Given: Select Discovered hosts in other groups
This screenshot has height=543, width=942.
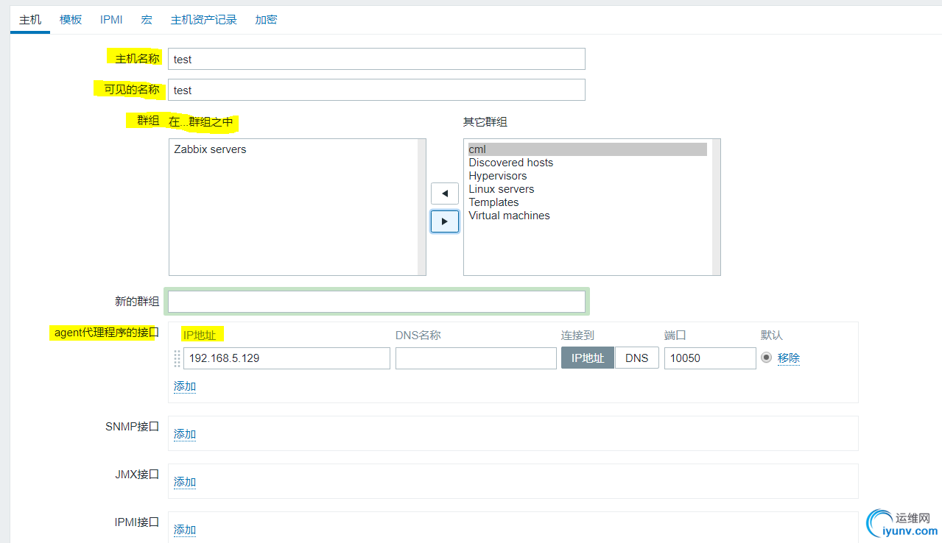Looking at the screenshot, I should pyautogui.click(x=511, y=163).
